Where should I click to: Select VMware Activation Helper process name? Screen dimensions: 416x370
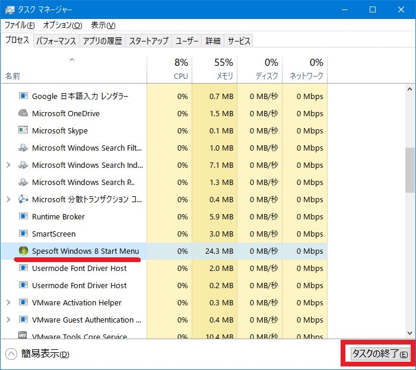click(77, 302)
